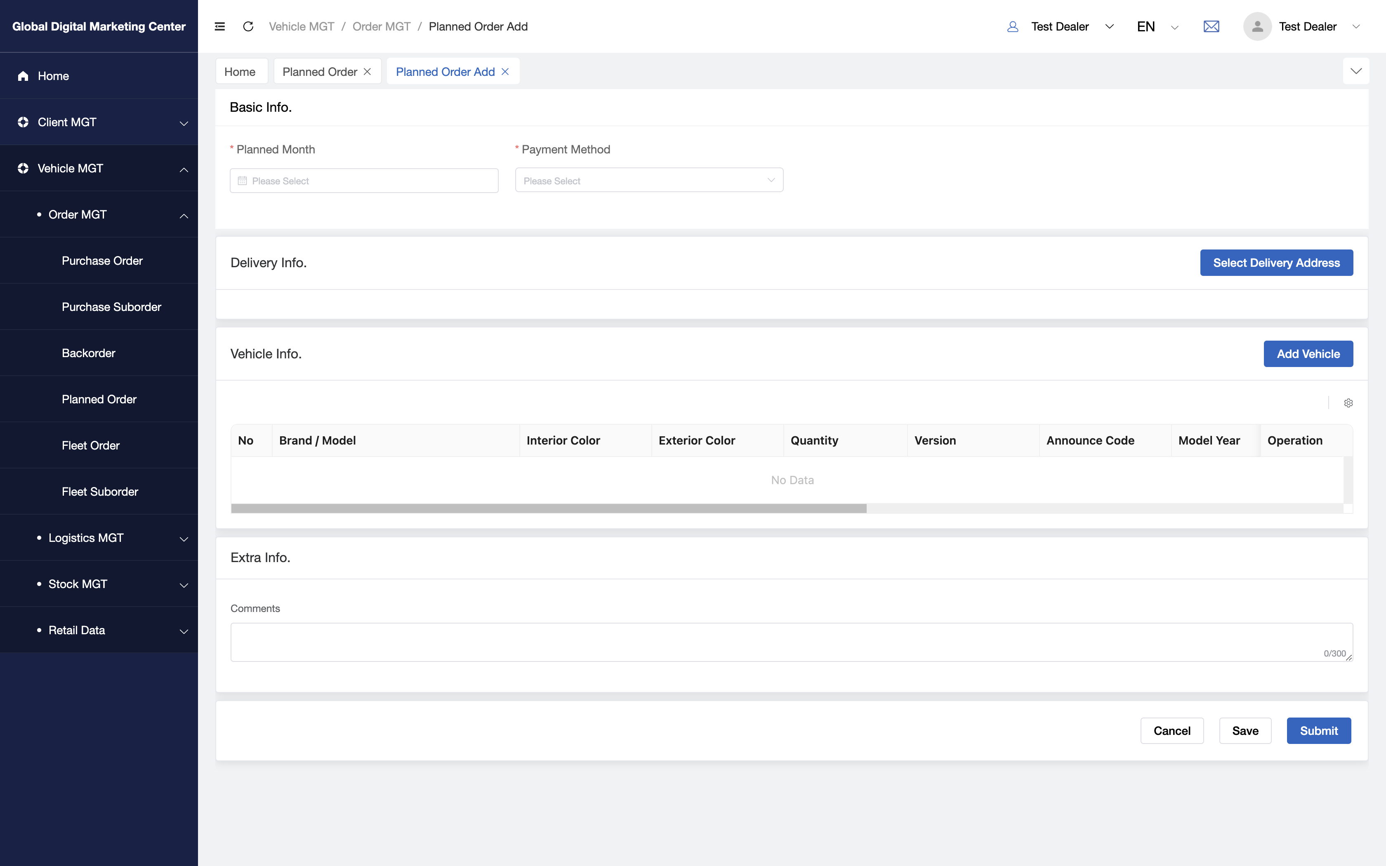Click the Quantity column header

click(x=845, y=440)
